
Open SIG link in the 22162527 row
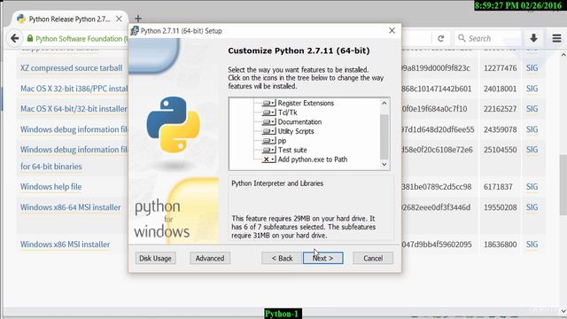532,109
